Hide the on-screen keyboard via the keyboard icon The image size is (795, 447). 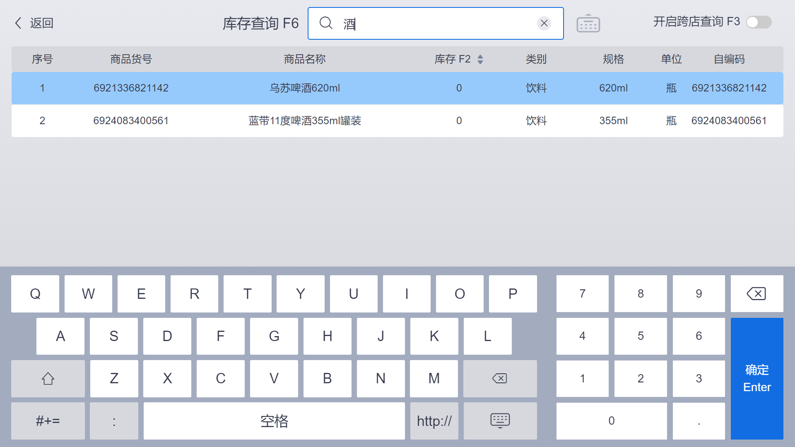click(500, 421)
